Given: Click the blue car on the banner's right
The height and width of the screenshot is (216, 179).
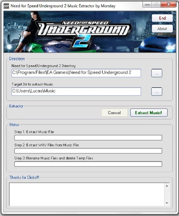Looking at the screenshot, I should (x=157, y=44).
